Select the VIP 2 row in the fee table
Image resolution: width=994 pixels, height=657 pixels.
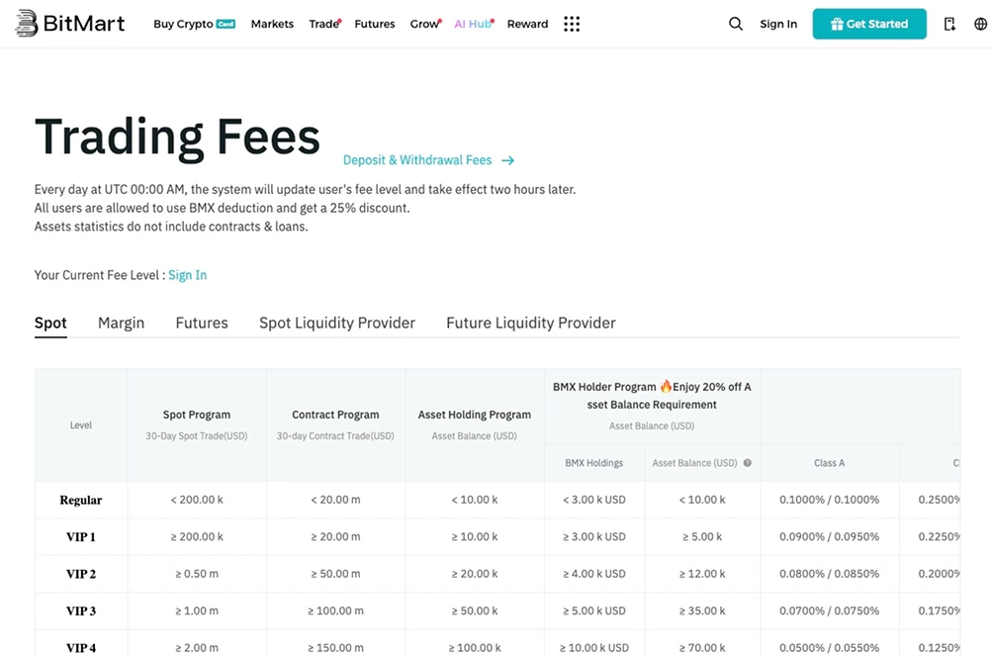pyautogui.click(x=80, y=574)
